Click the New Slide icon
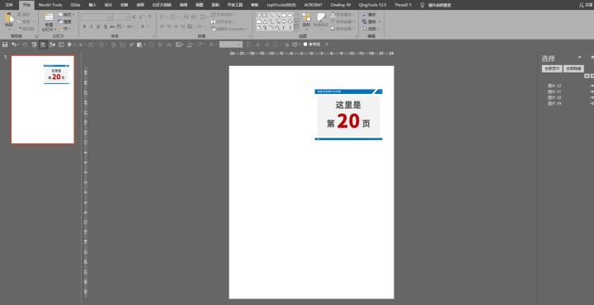The width and height of the screenshot is (594, 305). pos(49,16)
